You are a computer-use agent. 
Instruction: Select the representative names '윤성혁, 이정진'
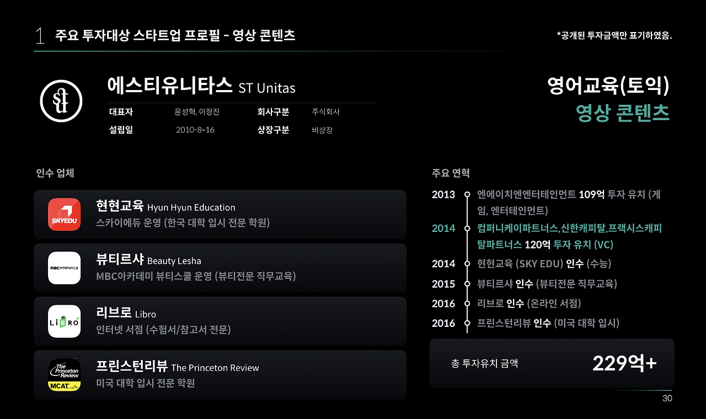[x=197, y=112]
